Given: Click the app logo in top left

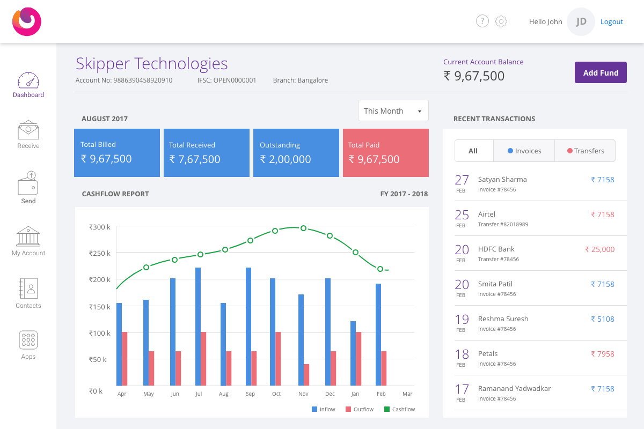Looking at the screenshot, I should pos(27,22).
